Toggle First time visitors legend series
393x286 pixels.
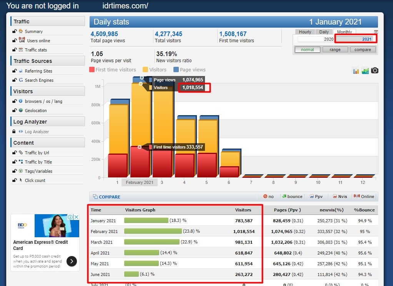(x=113, y=70)
